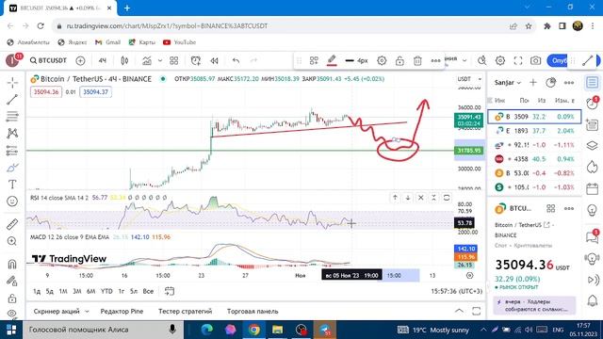The image size is (603, 339).
Task: Select the watchlist row showing 4358
Action: (x=534, y=159)
